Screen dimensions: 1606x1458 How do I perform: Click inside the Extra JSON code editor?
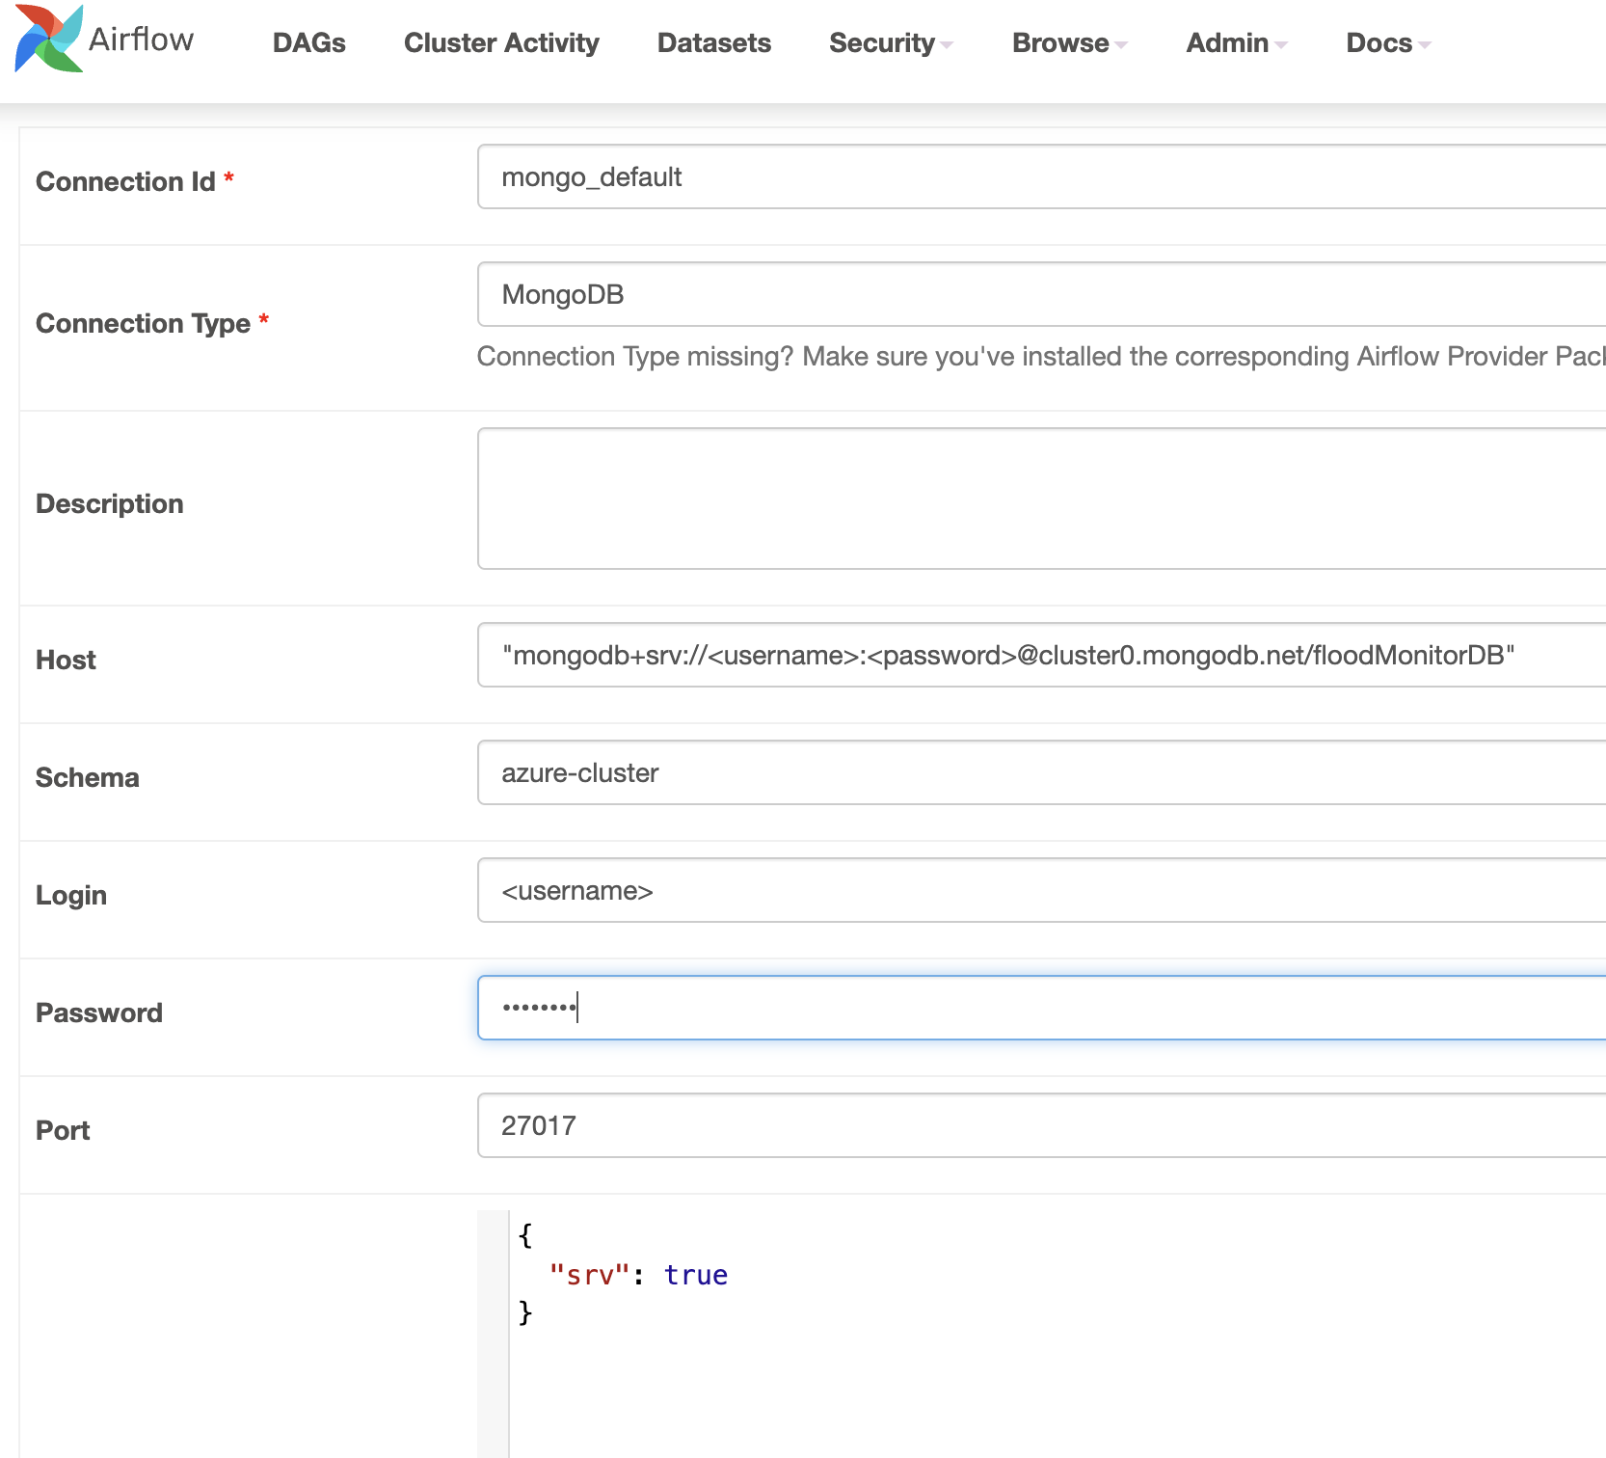(x=1041, y=1334)
